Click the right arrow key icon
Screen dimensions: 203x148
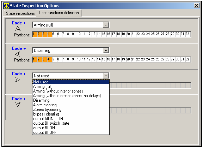18,79
